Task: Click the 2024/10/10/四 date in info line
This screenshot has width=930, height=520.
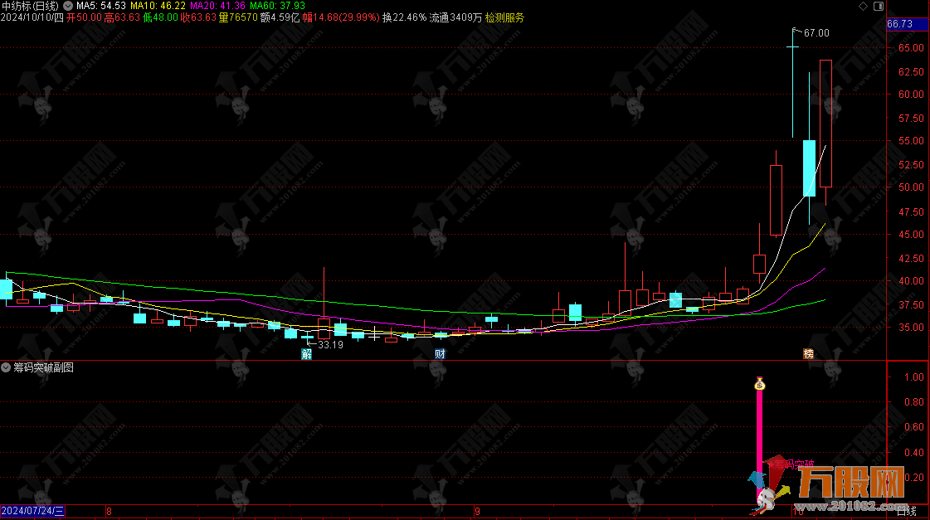Action: 32,17
